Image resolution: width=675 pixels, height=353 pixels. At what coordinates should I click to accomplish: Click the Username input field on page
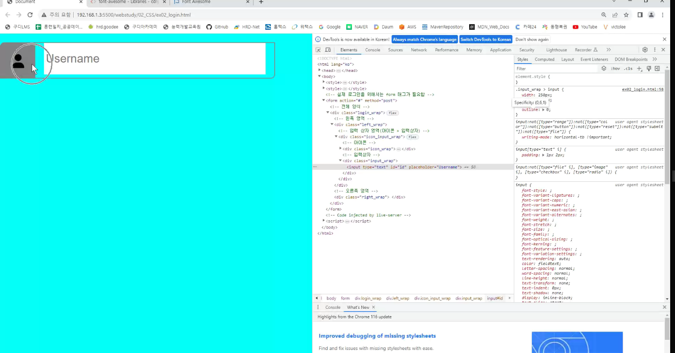pos(154,59)
